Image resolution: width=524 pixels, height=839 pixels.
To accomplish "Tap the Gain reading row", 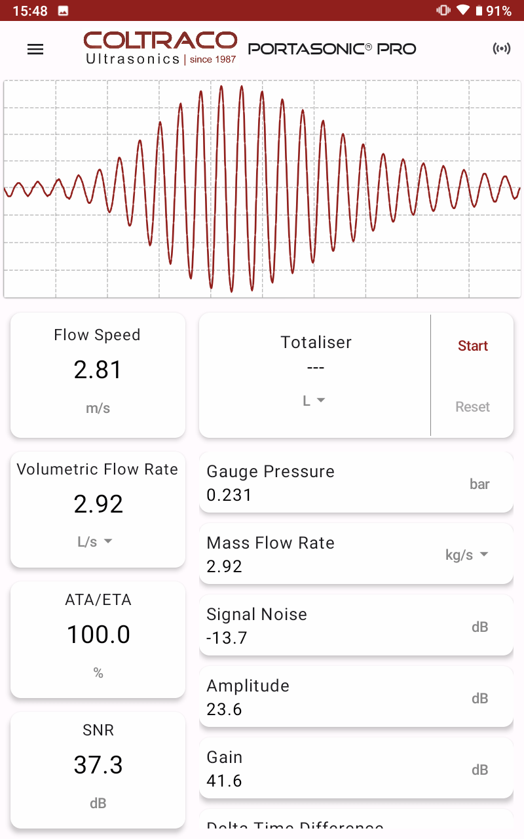I will click(356, 769).
